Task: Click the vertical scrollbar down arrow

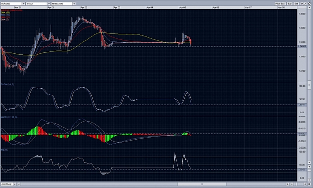Action: (x=309, y=163)
